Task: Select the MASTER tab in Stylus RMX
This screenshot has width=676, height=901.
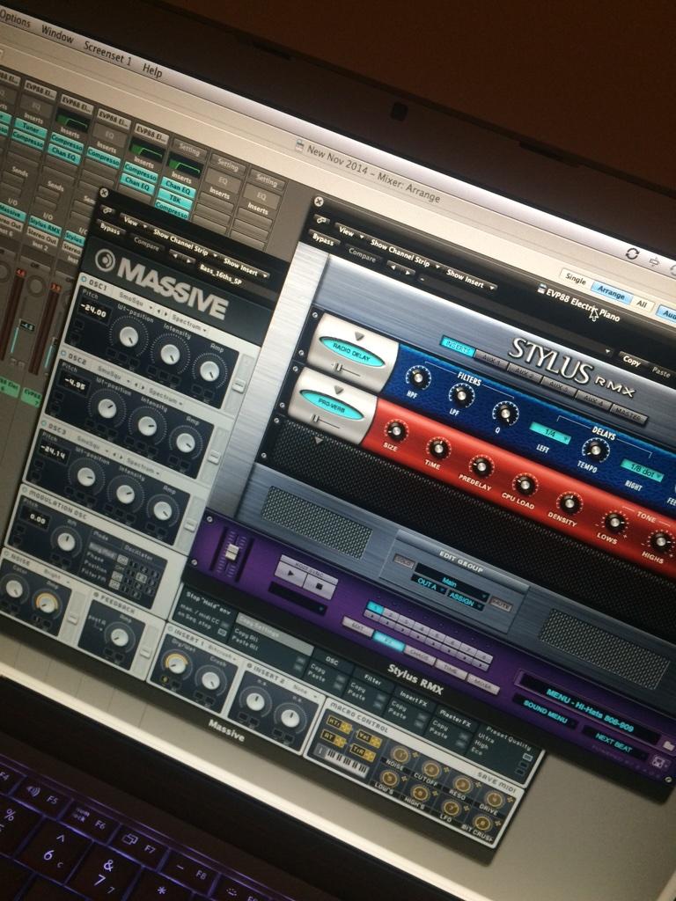Action: (x=628, y=414)
